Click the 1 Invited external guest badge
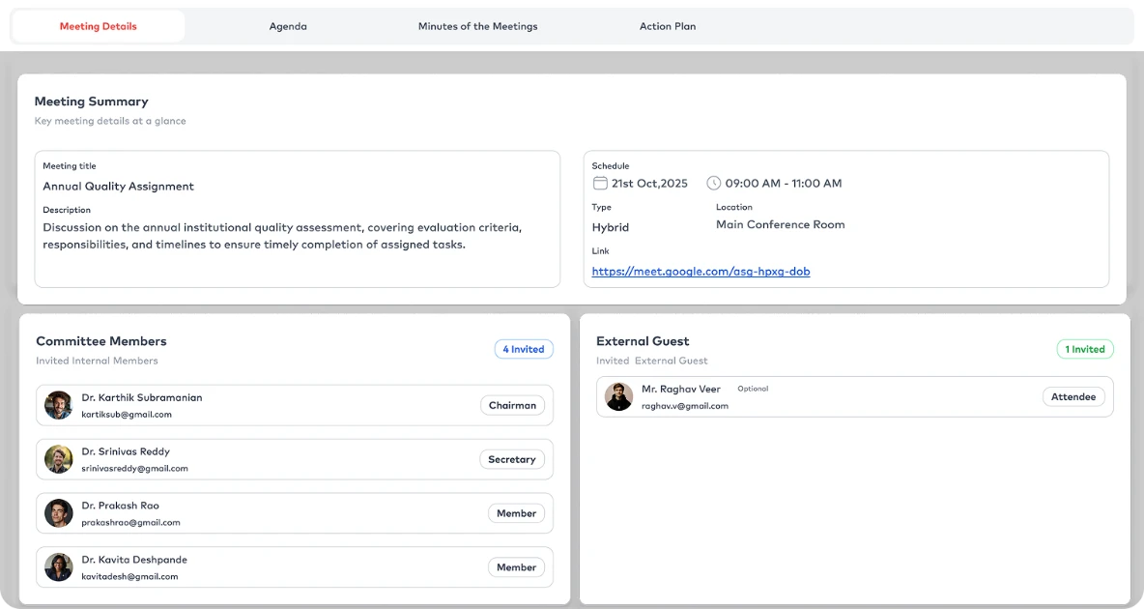The image size is (1144, 609). pyautogui.click(x=1085, y=350)
